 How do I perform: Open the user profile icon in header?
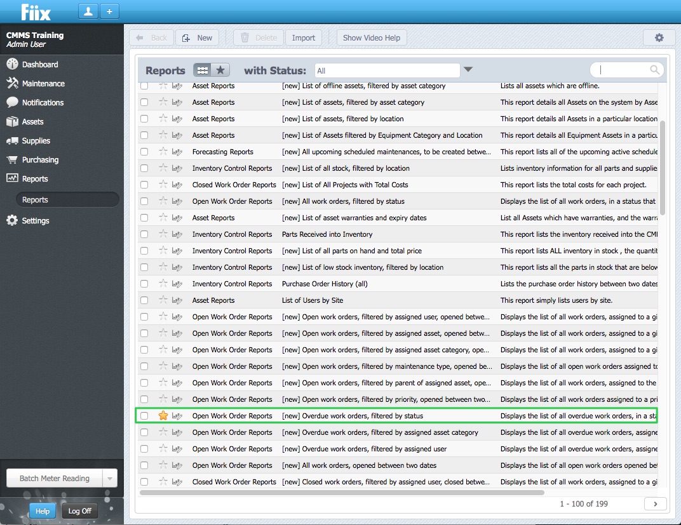tap(88, 11)
